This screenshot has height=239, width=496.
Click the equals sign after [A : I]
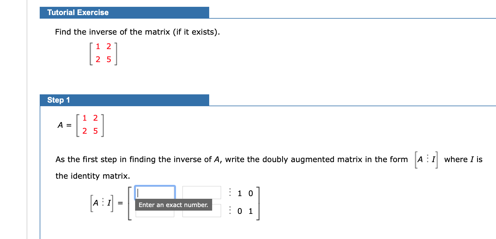[120, 202]
